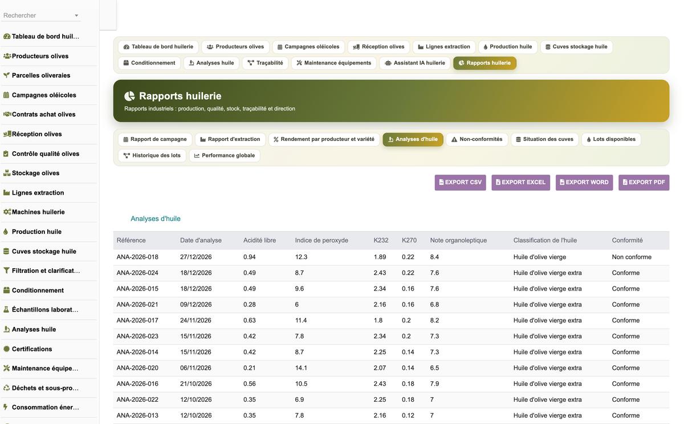Click dashboard gauge icon in sidebar
This screenshot has width=684, height=424.
pos(7,37)
